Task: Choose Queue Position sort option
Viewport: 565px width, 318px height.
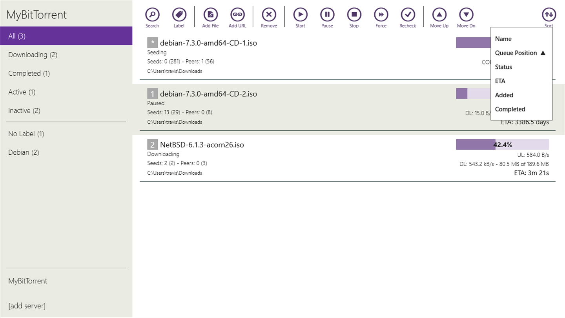Action: coord(521,53)
